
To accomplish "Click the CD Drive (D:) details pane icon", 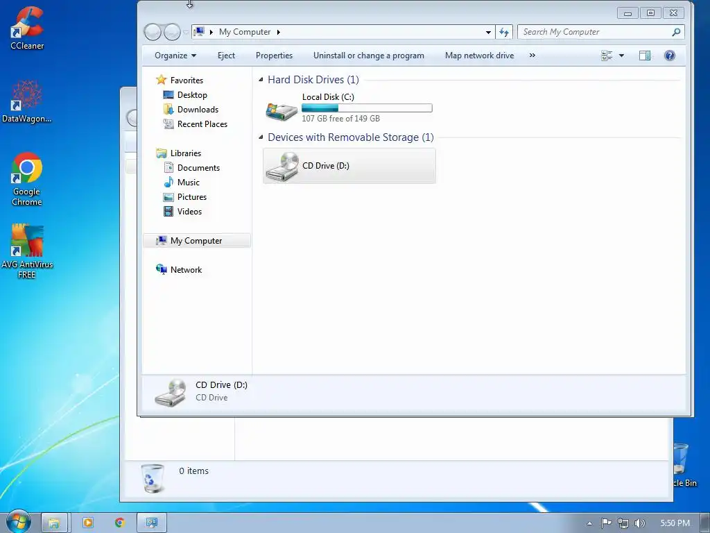I will [x=171, y=393].
